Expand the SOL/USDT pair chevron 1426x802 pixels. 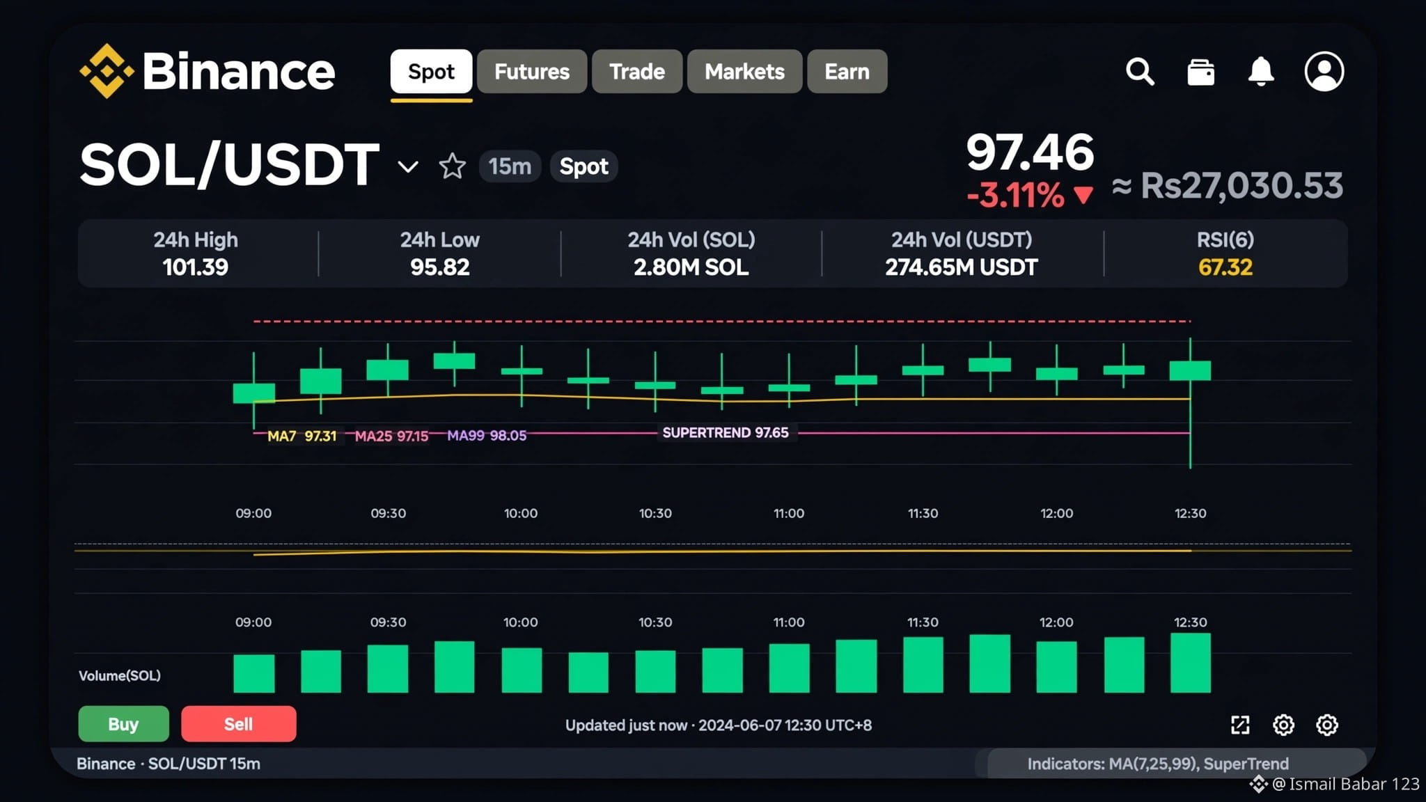click(408, 167)
